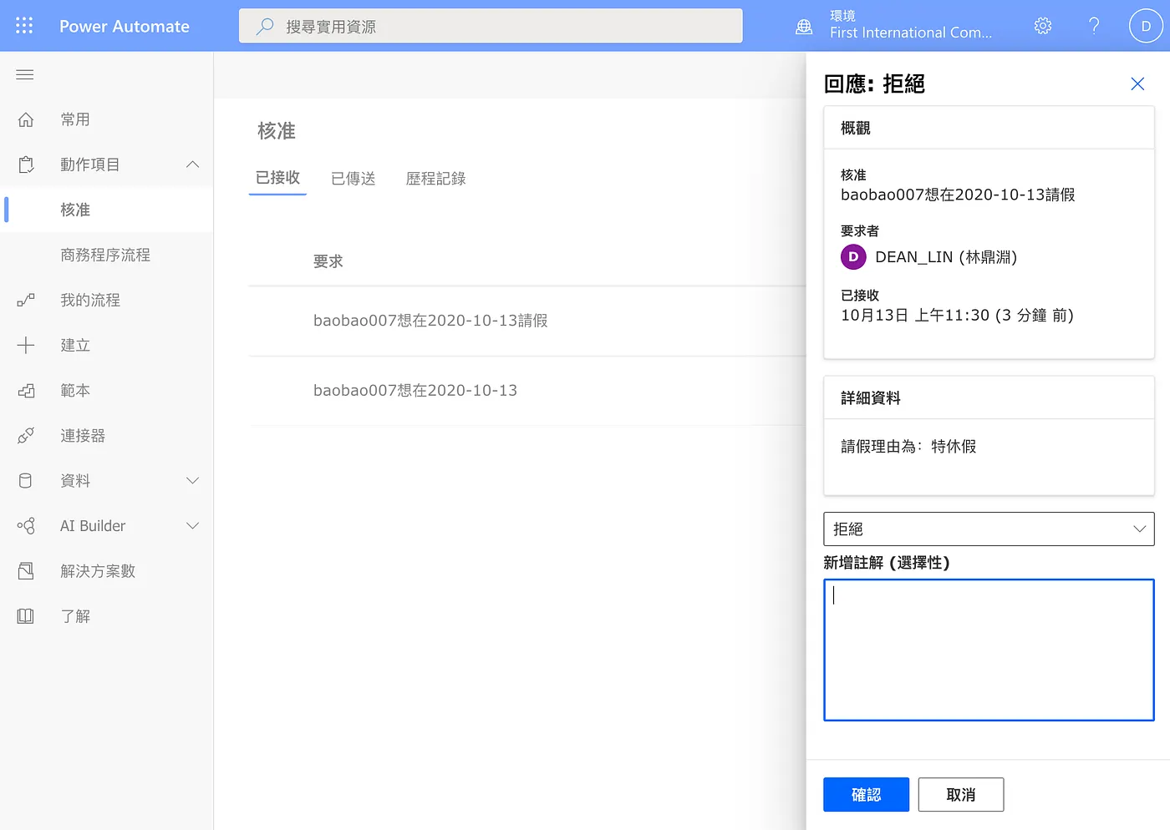Click the environment picker icon
1170x830 pixels.
804,26
